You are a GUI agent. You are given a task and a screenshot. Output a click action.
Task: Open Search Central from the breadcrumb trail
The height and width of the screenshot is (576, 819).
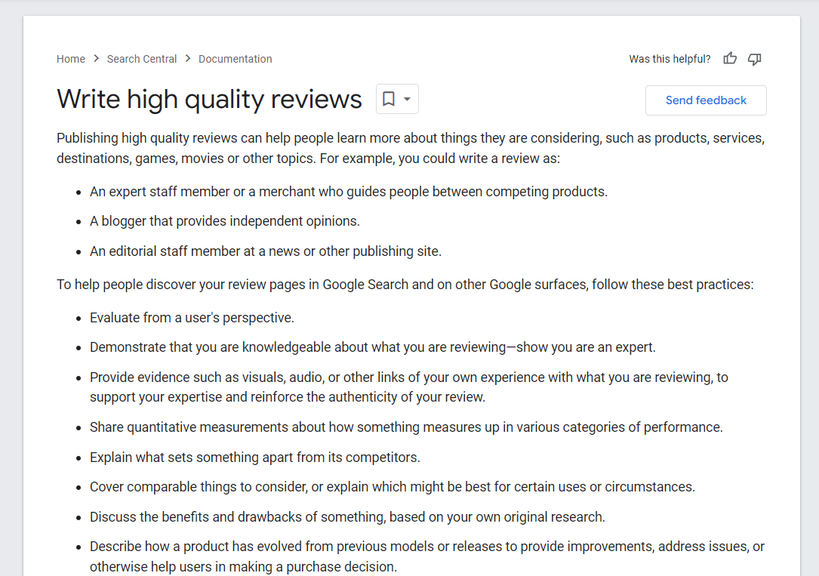(x=142, y=58)
